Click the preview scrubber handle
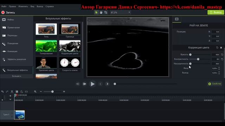 point(115,84)
